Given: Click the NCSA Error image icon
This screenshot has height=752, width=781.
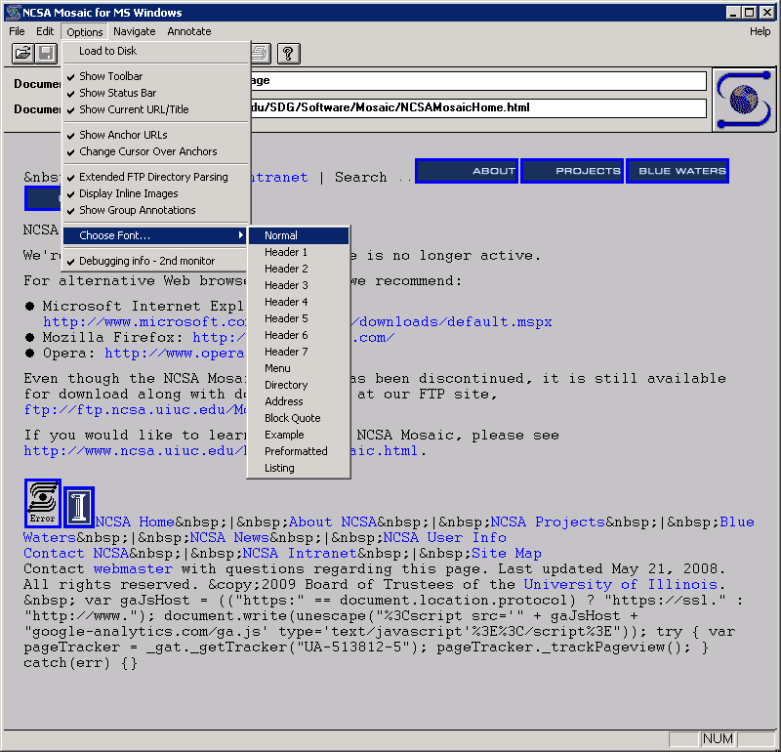Looking at the screenshot, I should [43, 503].
